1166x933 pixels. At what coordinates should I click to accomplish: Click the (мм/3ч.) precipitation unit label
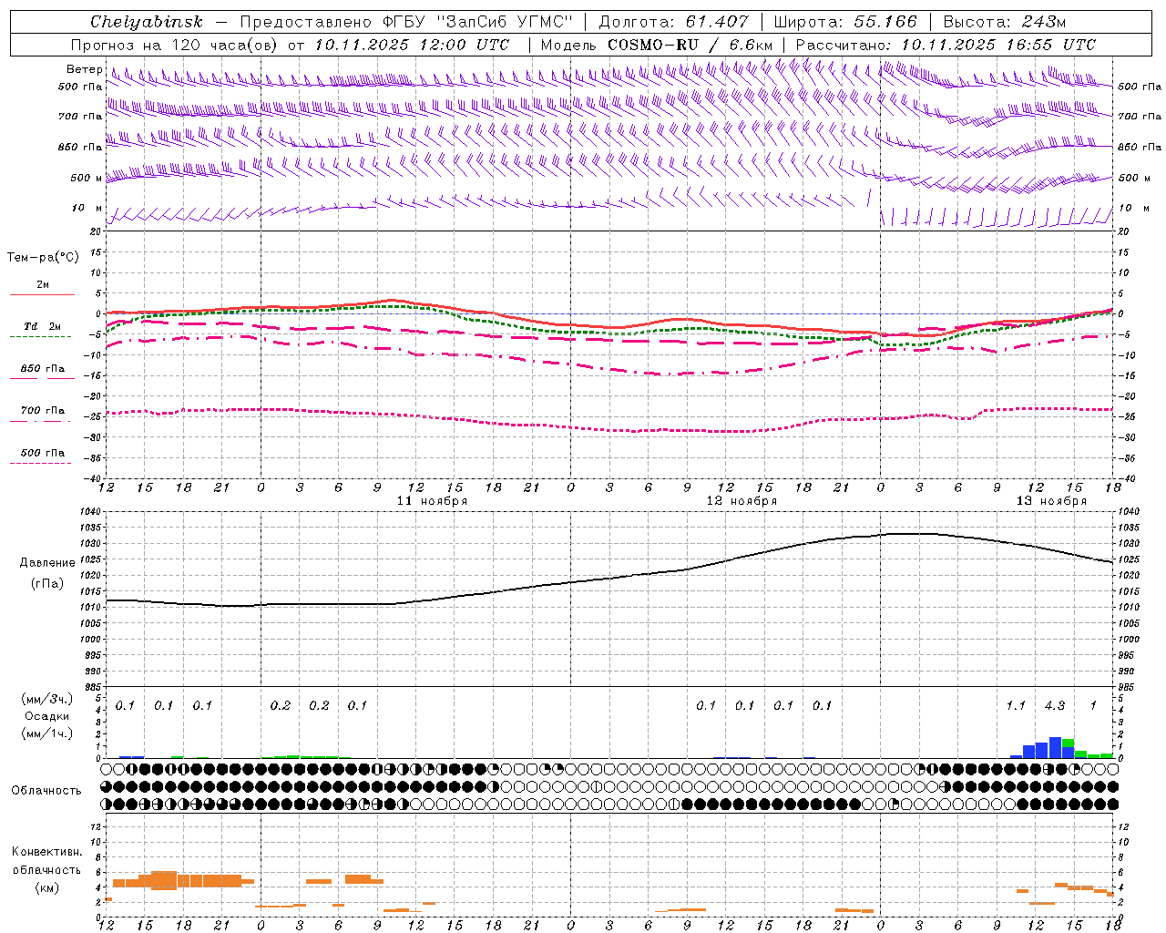click(46, 699)
